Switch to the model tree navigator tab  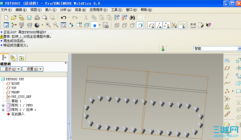point(4,58)
